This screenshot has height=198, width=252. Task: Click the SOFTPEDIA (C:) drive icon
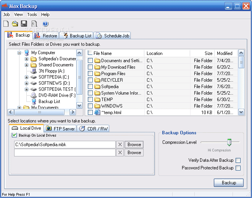(x=34, y=77)
